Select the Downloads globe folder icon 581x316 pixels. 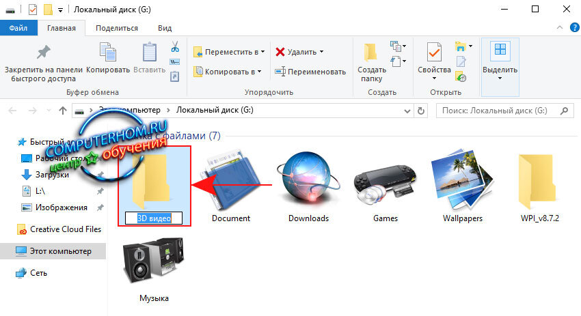click(308, 179)
